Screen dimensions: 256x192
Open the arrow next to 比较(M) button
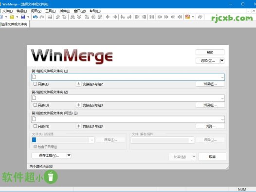pyautogui.click(x=194, y=157)
